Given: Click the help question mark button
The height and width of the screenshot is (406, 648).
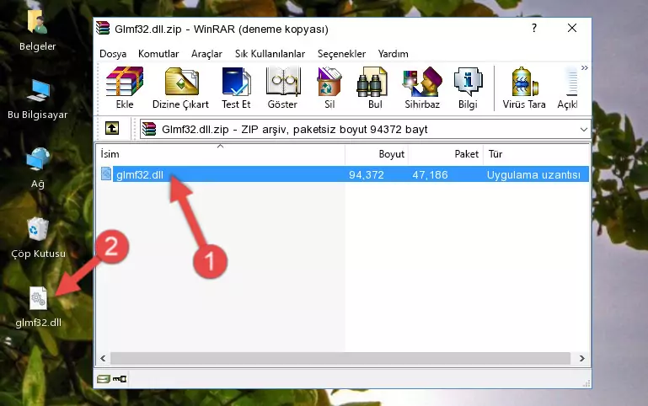Looking at the screenshot, I should [x=534, y=28].
